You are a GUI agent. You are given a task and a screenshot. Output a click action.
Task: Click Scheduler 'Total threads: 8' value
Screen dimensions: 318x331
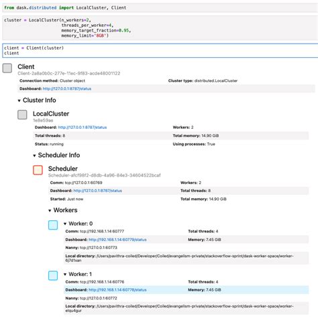(x=195, y=191)
